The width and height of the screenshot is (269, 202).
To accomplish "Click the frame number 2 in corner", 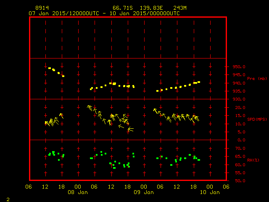I will point(8,198).
